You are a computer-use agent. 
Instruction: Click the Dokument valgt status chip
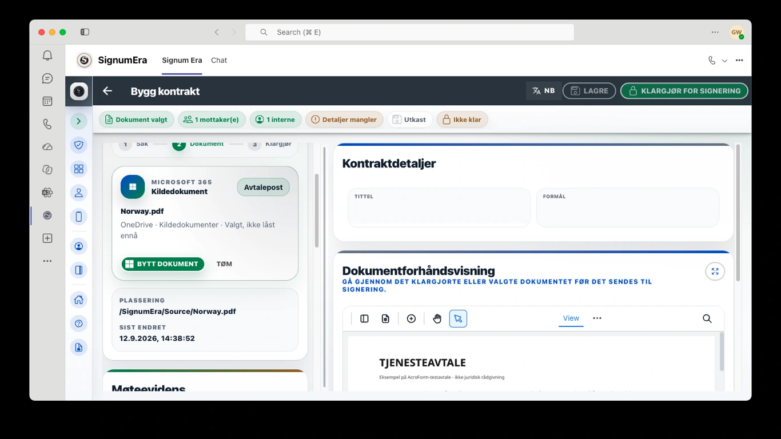point(137,119)
